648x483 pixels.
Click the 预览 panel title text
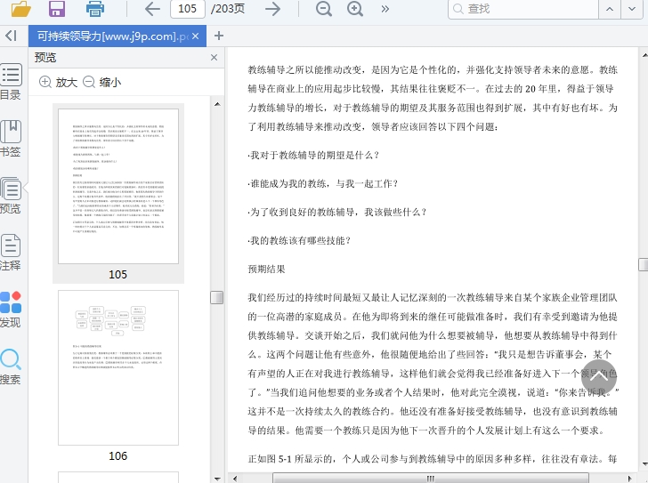point(45,58)
